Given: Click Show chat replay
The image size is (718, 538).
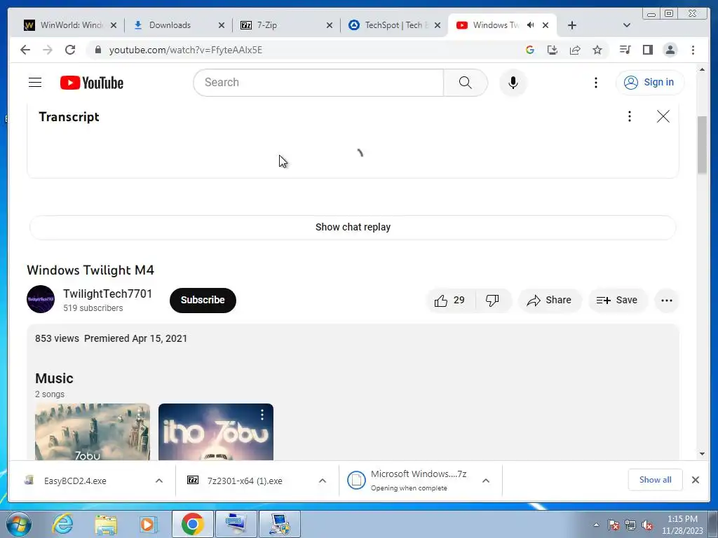Looking at the screenshot, I should pyautogui.click(x=353, y=228).
